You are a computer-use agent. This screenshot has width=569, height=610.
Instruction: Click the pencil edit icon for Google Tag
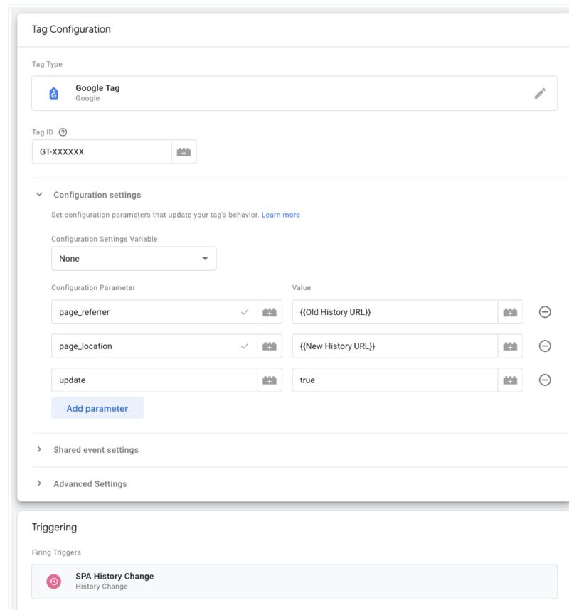[540, 93]
